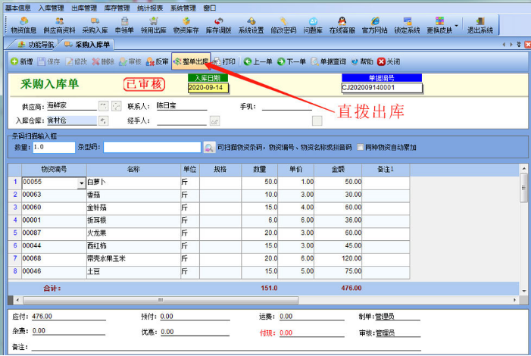
Task: Open 系统设置 from the toolbar
Action: (251, 26)
